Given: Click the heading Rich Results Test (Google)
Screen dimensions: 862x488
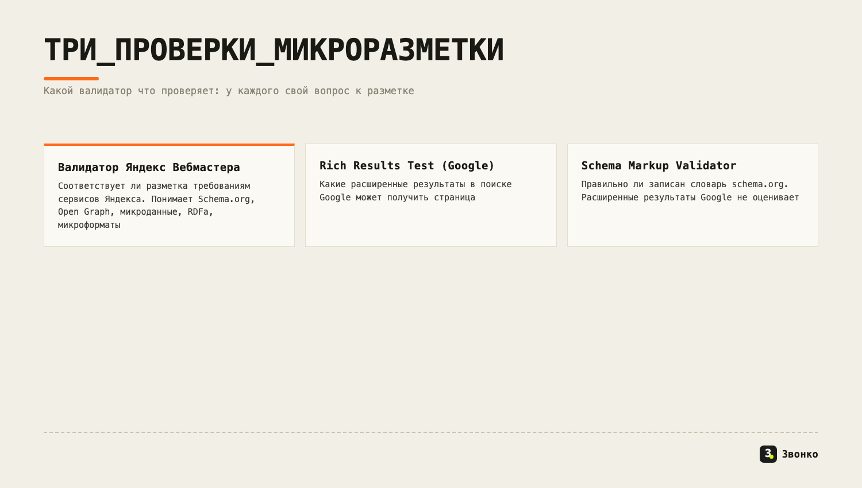Looking at the screenshot, I should (x=407, y=165).
